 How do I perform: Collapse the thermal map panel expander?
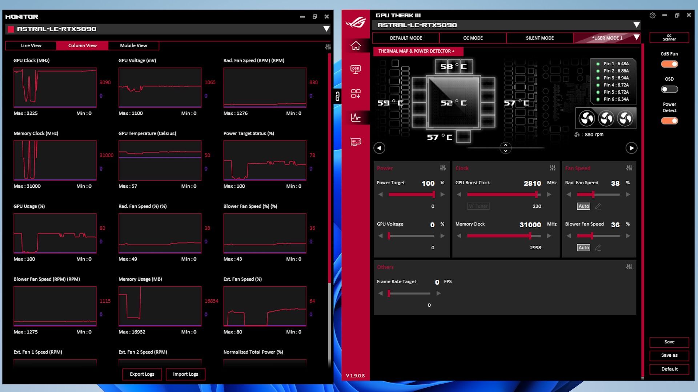[505, 148]
